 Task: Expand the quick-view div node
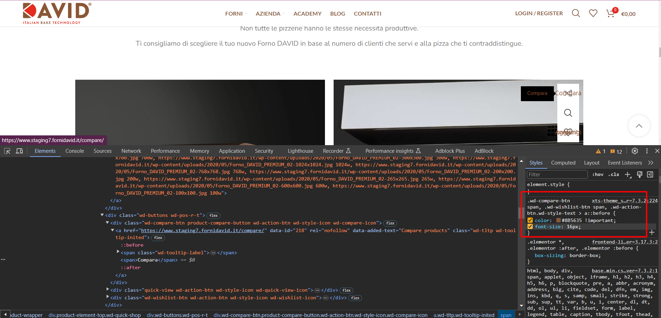(x=108, y=289)
